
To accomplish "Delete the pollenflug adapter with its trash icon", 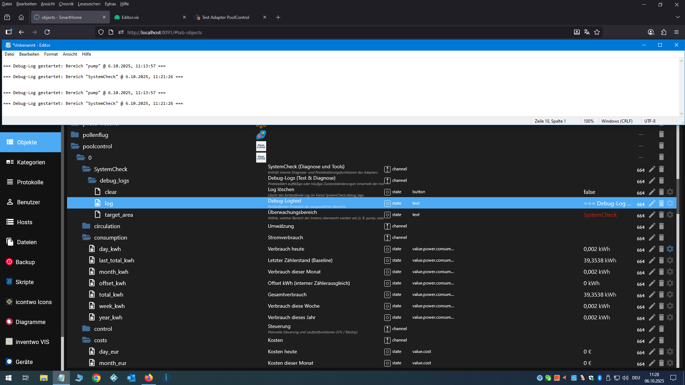I will click(x=661, y=134).
